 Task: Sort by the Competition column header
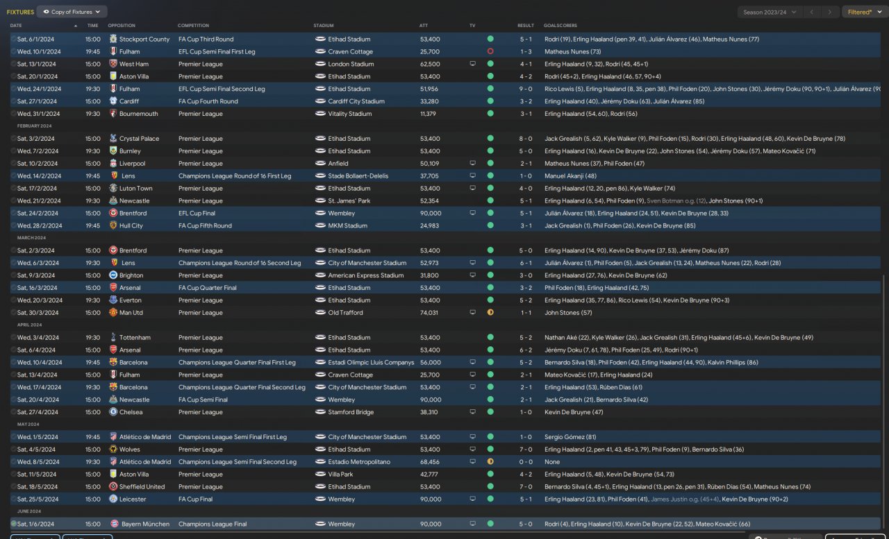click(194, 26)
